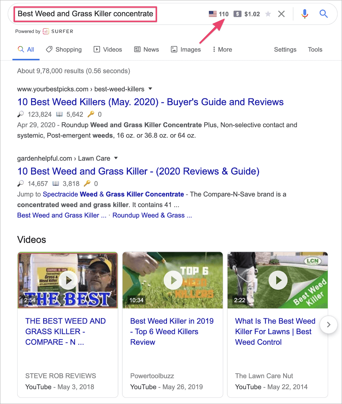342x404 pixels.
Task: Switch to the Videos tab
Action: coord(108,49)
